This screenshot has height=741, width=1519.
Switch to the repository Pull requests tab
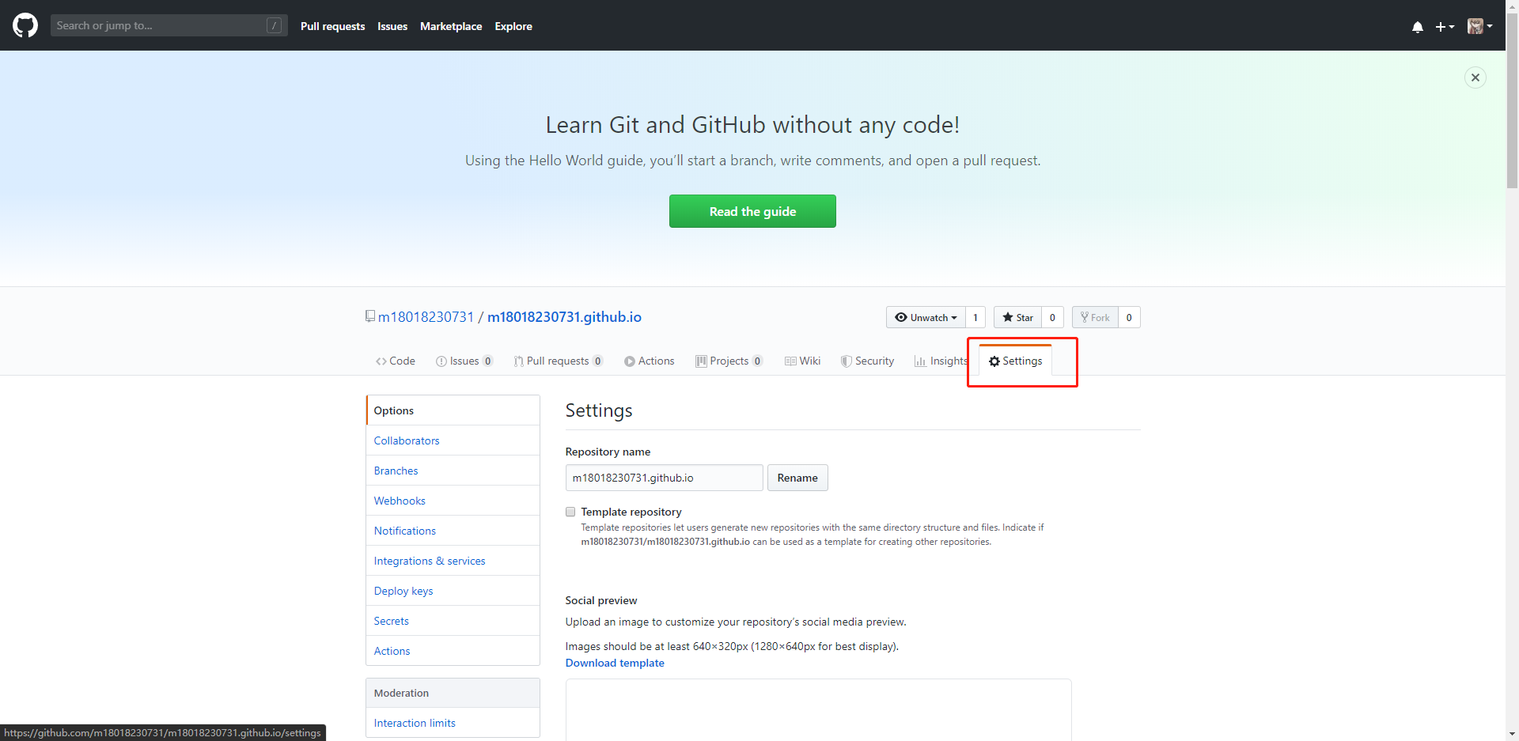tap(559, 361)
